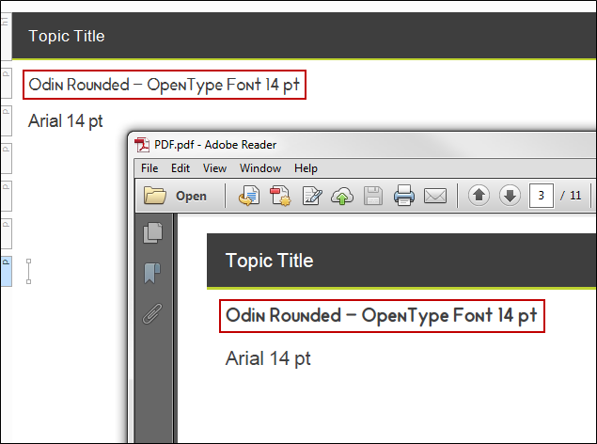Click the page number input field
Viewport: 597px width, 444px height.
pyautogui.click(x=541, y=196)
